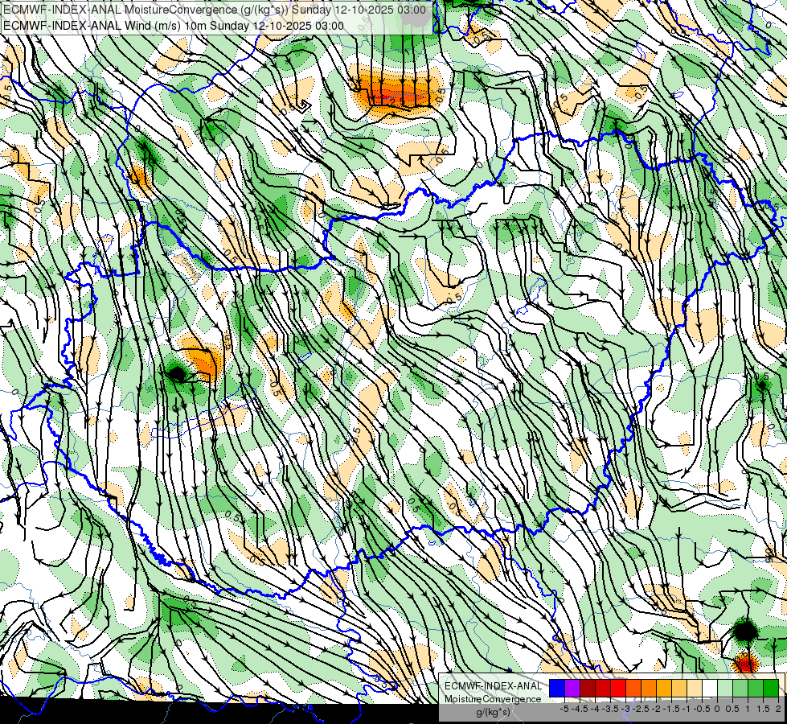Click the 1 tick label on the colorbar
787x724 pixels.
(748, 709)
